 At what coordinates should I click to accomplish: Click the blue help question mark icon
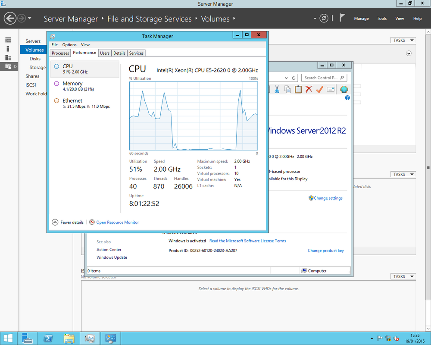[347, 97]
